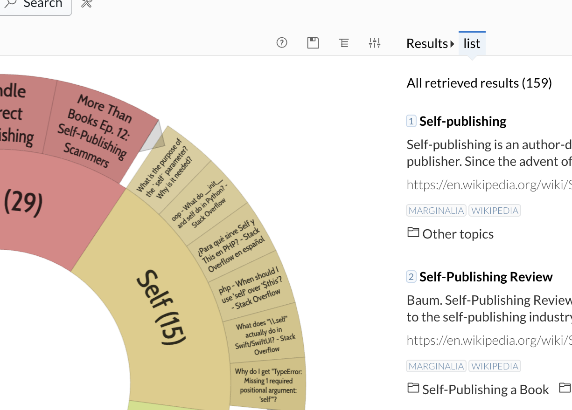572x410 pixels.
Task: Click the folder icon next to Other topics
Action: pos(412,232)
